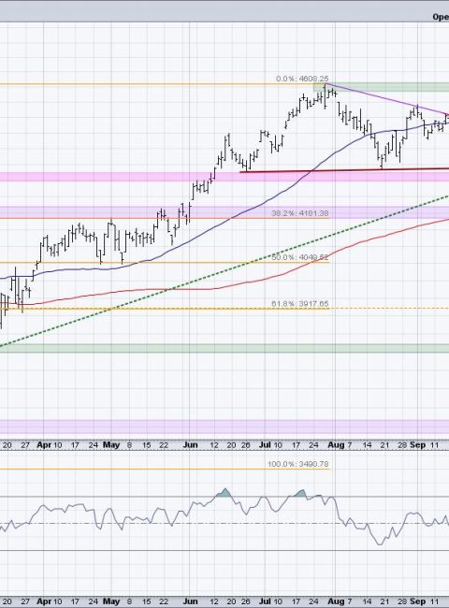
Task: Click the dark red horizontal support line
Action: 344,170
